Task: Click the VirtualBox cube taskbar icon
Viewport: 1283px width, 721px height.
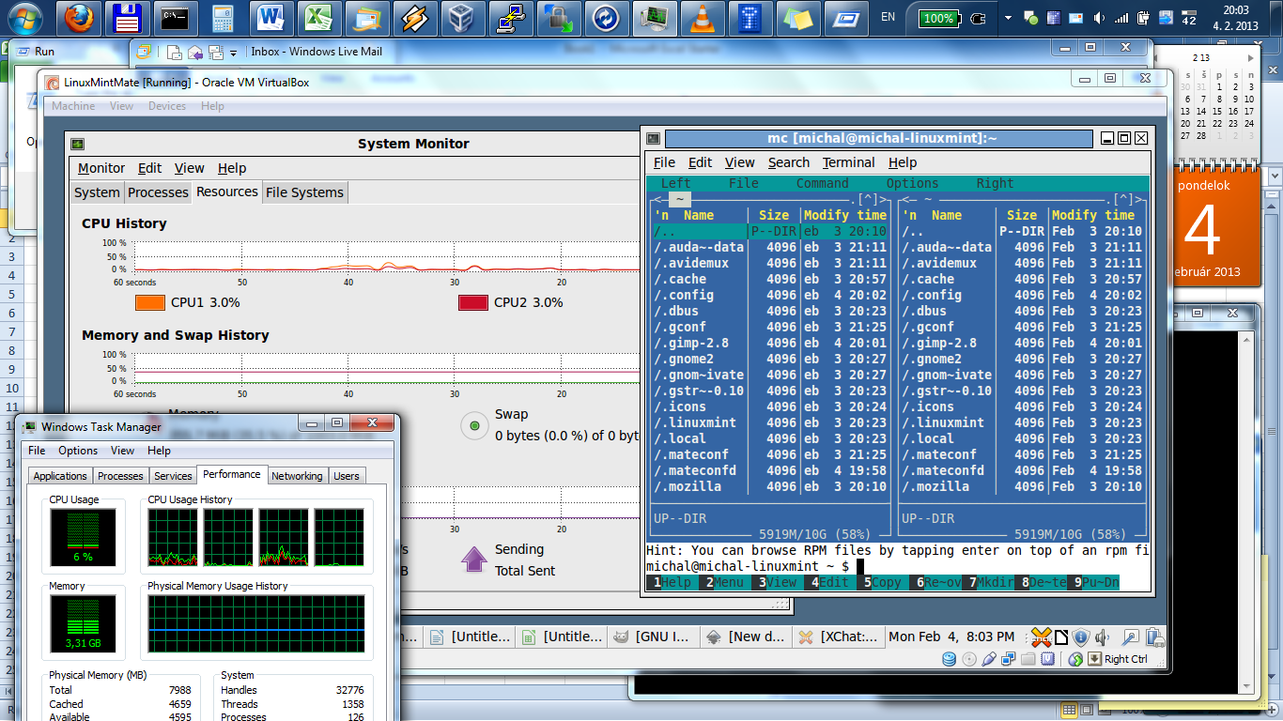Action: (462, 18)
